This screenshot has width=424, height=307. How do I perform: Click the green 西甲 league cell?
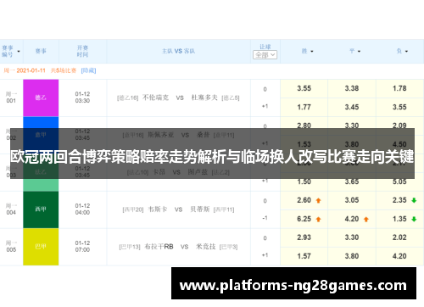click(41, 209)
